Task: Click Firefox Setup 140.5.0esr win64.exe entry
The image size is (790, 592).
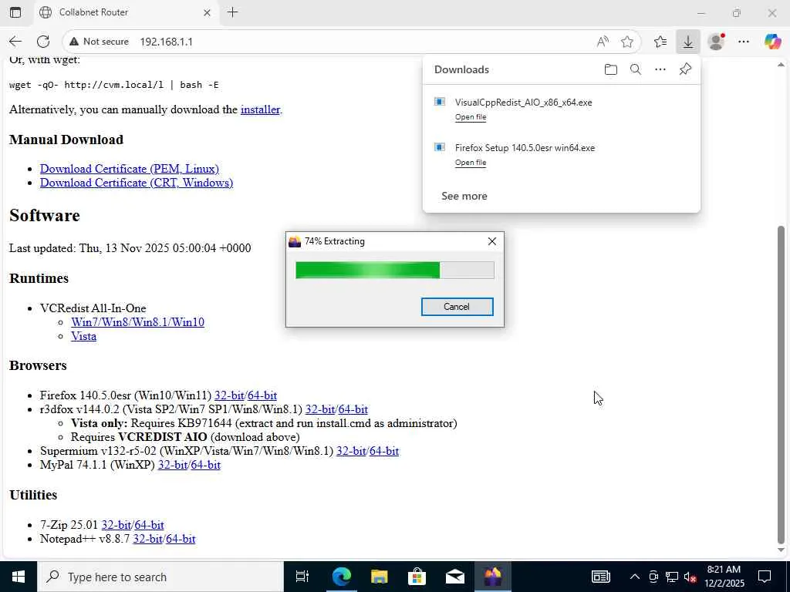Action: [562, 154]
